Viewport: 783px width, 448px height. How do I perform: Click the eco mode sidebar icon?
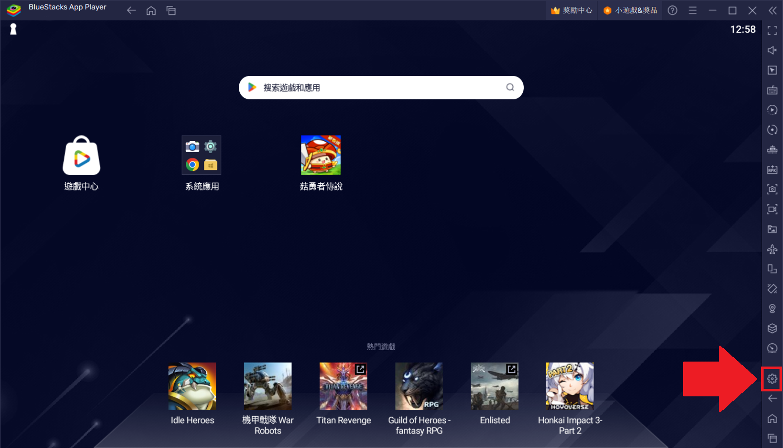(x=772, y=348)
